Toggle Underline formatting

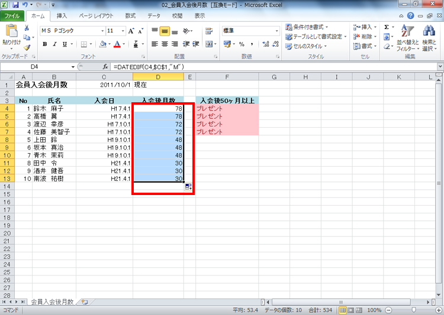[65, 44]
